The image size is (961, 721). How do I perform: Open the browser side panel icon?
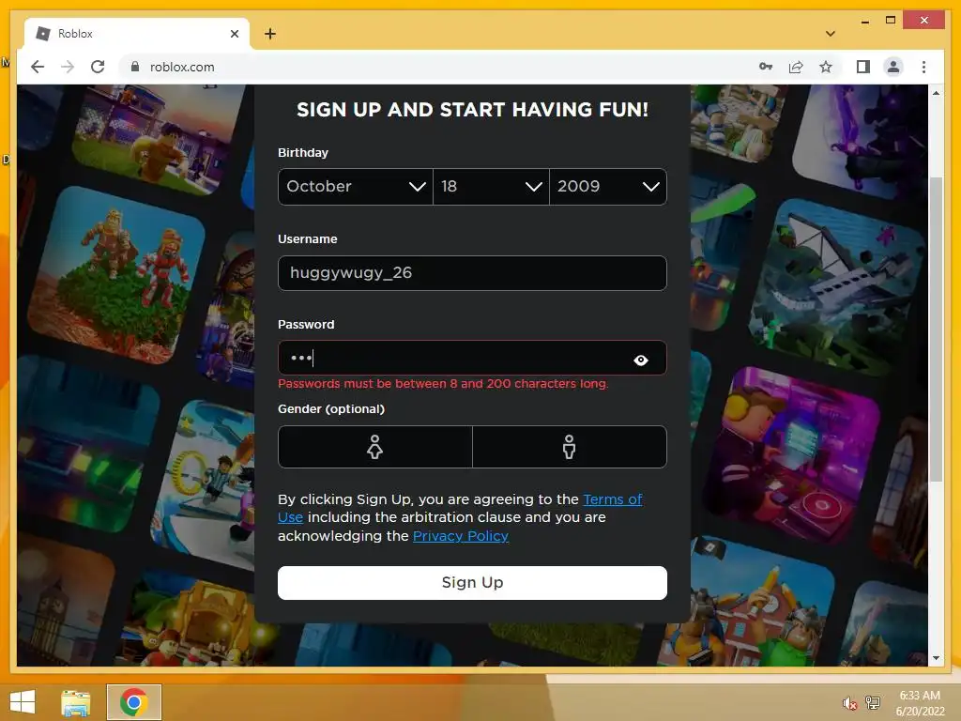click(x=863, y=67)
